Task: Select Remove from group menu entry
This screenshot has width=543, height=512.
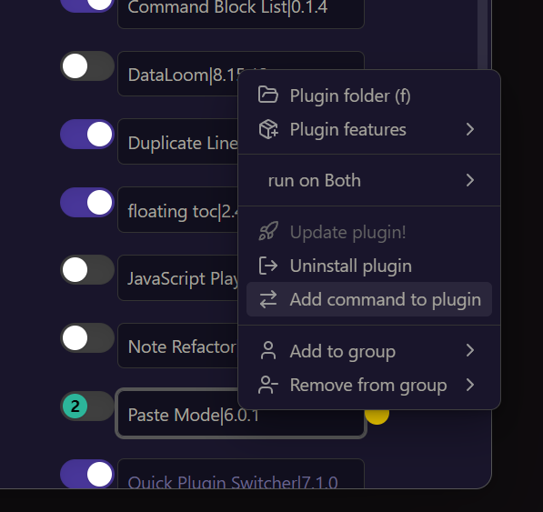Action: pyautogui.click(x=369, y=385)
